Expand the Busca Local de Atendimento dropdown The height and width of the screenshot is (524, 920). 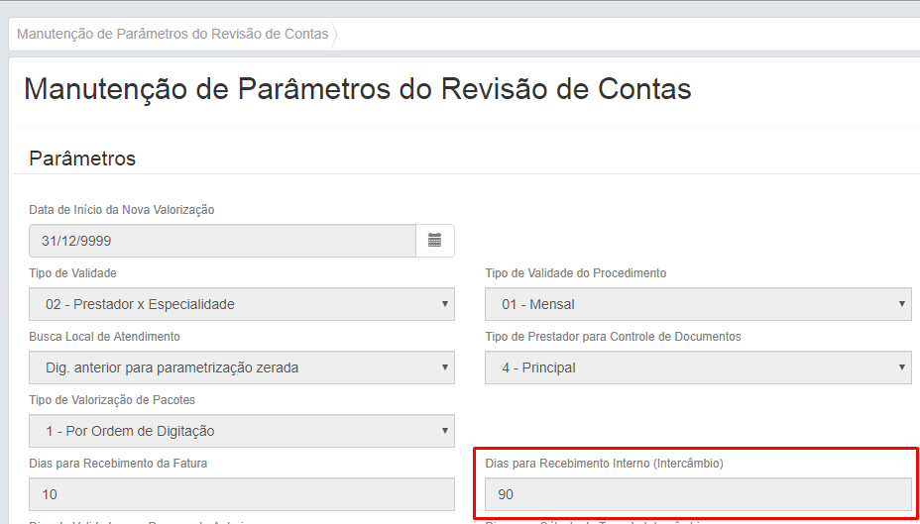click(x=242, y=367)
